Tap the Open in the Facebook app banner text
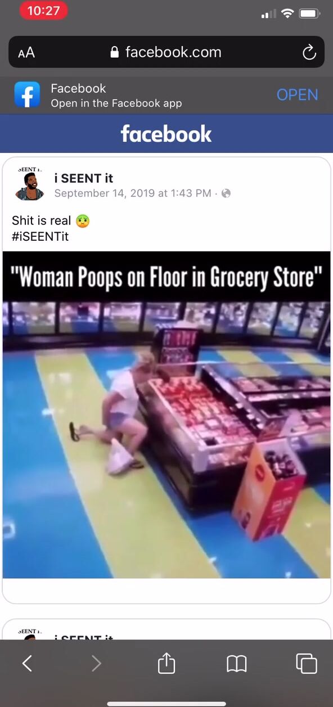Image resolution: width=333 pixels, height=707 pixels. [x=116, y=103]
